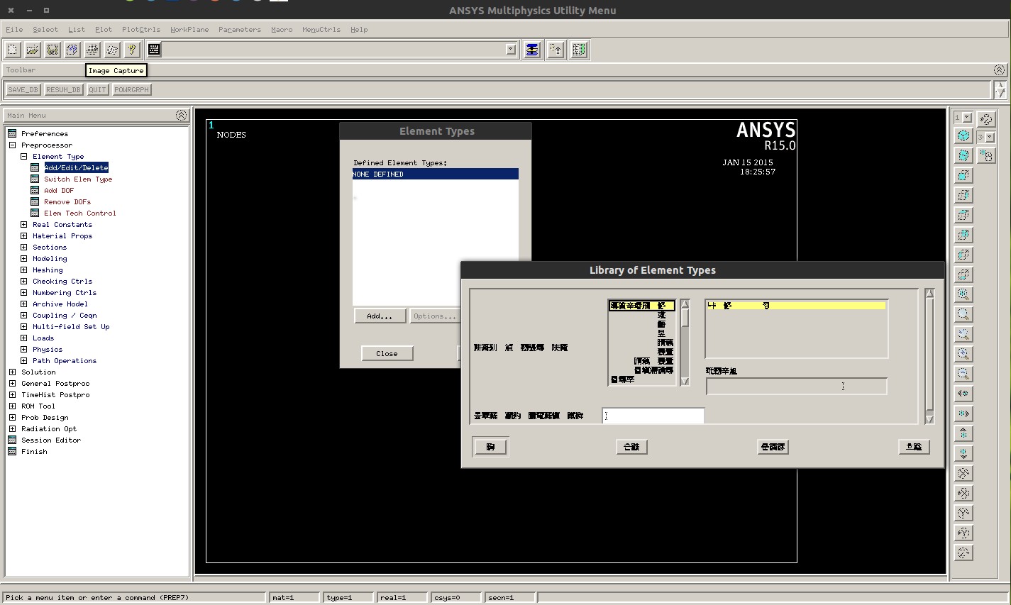Select Add DOF tree item
Viewport: 1011px width, 605px height.
(59, 190)
